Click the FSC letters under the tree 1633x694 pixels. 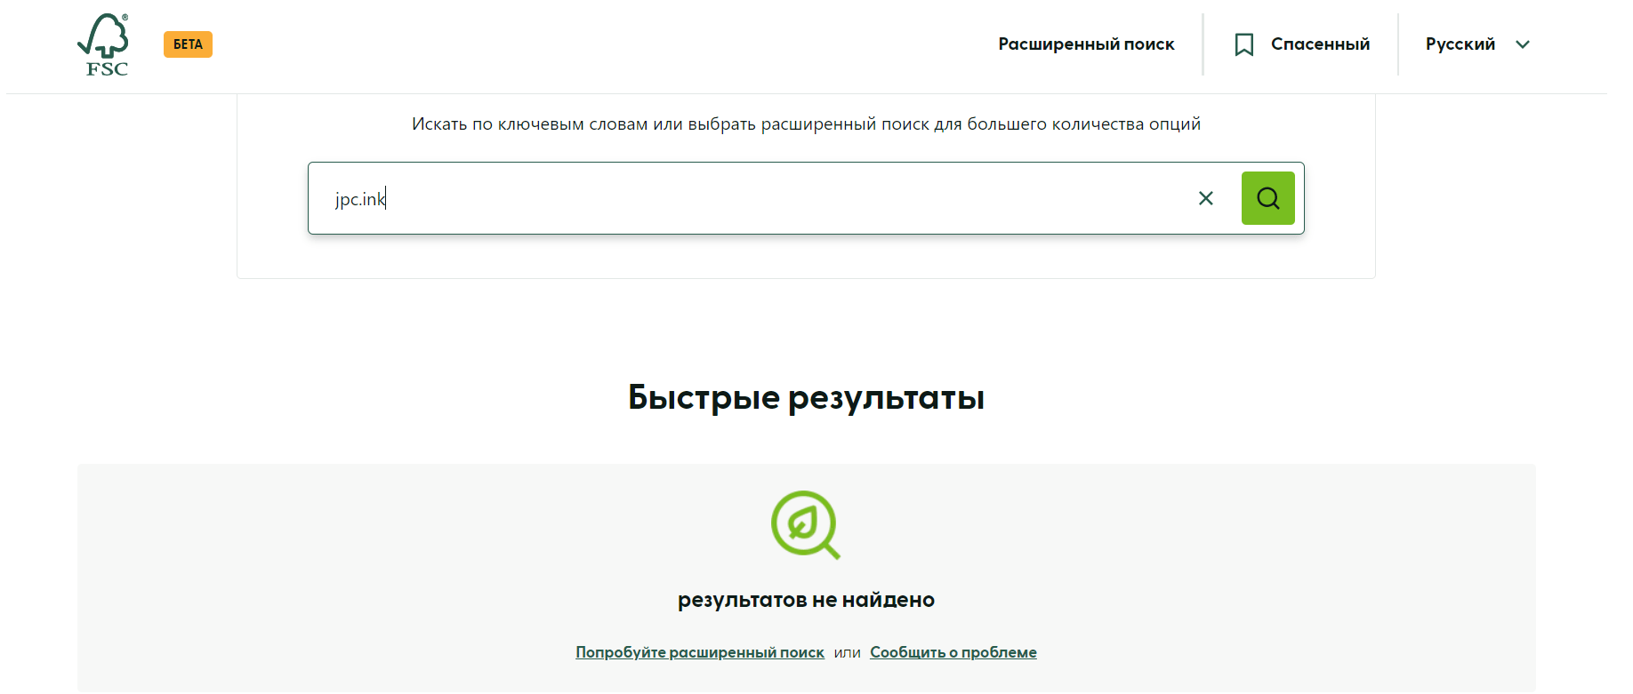(107, 69)
